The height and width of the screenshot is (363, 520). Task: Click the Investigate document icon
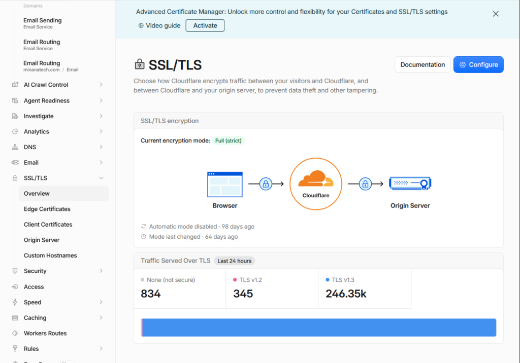tap(15, 116)
